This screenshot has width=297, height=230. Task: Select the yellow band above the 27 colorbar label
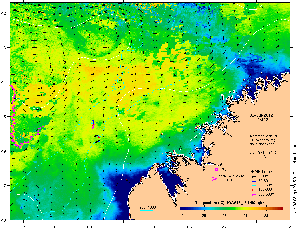tap(246, 209)
